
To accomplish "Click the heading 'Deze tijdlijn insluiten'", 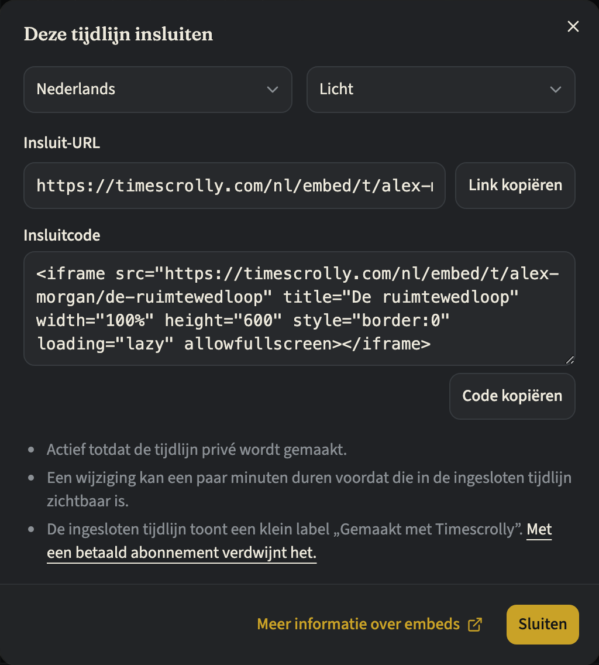I will pos(118,35).
